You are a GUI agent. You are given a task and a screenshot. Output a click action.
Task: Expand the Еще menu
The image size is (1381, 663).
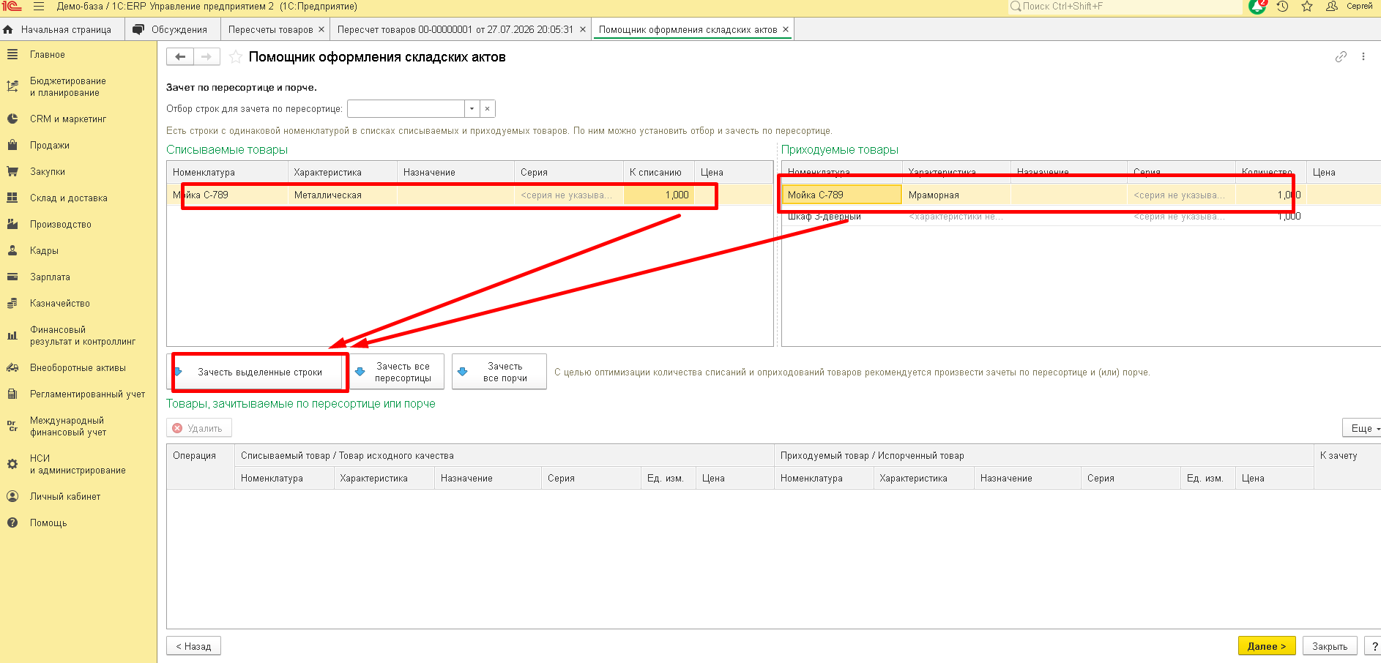(x=1362, y=428)
